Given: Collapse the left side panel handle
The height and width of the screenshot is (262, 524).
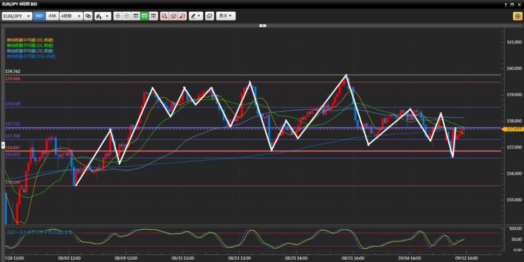Looking at the screenshot, I should [2, 146].
